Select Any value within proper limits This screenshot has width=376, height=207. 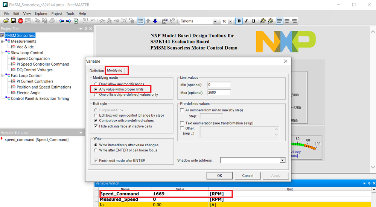[96, 89]
